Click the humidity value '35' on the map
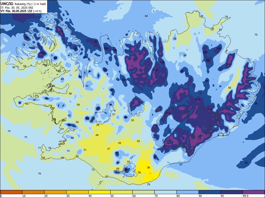265x198 pixels. (x=139, y=172)
